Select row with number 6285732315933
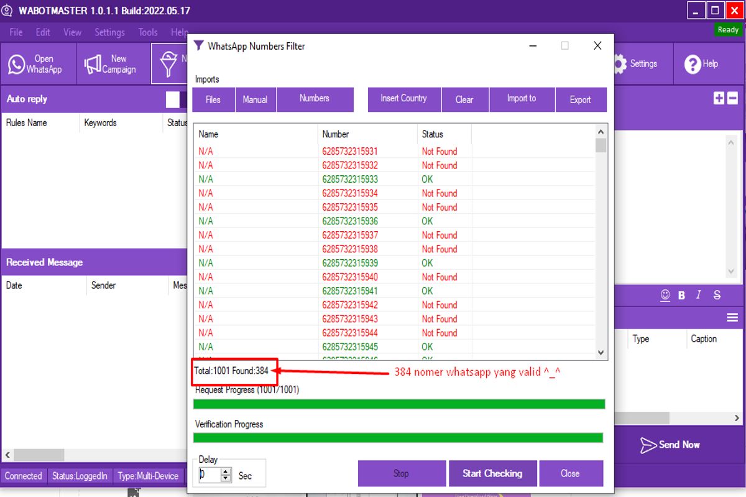746x497 pixels. coord(395,180)
